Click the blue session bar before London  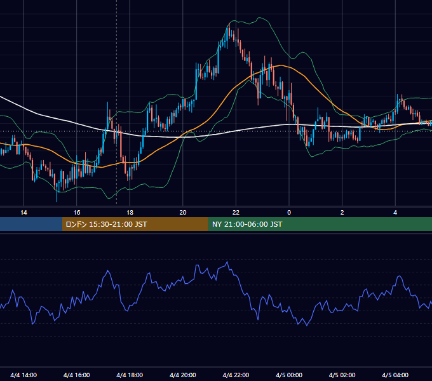(31, 224)
